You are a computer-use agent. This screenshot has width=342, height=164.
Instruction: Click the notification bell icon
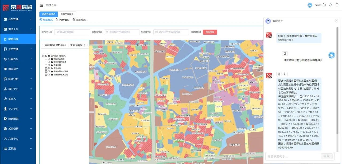[331, 5]
